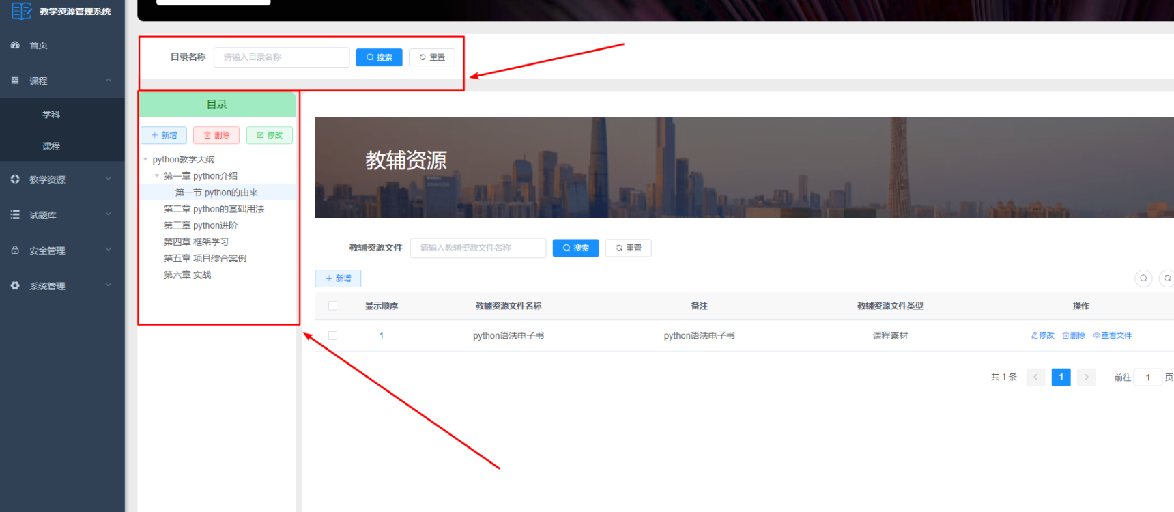Toggle the table header select-all checkbox
Image resolution: width=1174 pixels, height=512 pixels.
332,306
